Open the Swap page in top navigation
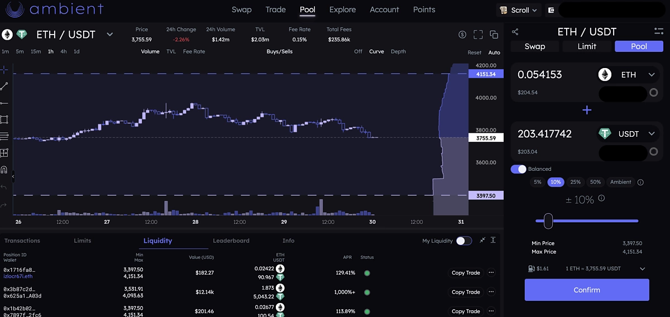This screenshot has height=317, width=670. [242, 9]
